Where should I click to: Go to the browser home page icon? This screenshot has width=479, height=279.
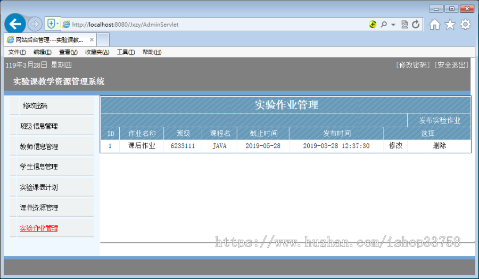click(434, 24)
